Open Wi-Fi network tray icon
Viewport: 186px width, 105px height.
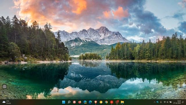point(165,102)
